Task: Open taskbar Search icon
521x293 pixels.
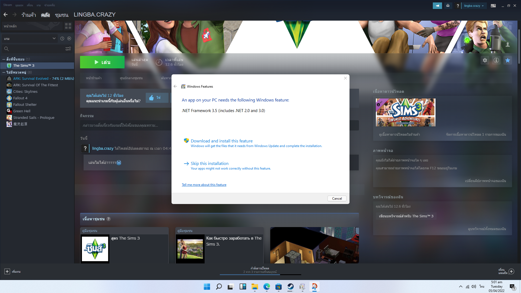Action: [x=219, y=287]
